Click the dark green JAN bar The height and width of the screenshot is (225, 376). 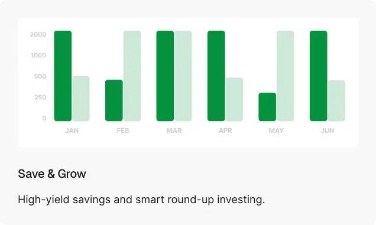point(63,76)
